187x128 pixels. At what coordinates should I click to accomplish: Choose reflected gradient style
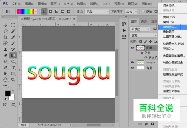click(63, 12)
